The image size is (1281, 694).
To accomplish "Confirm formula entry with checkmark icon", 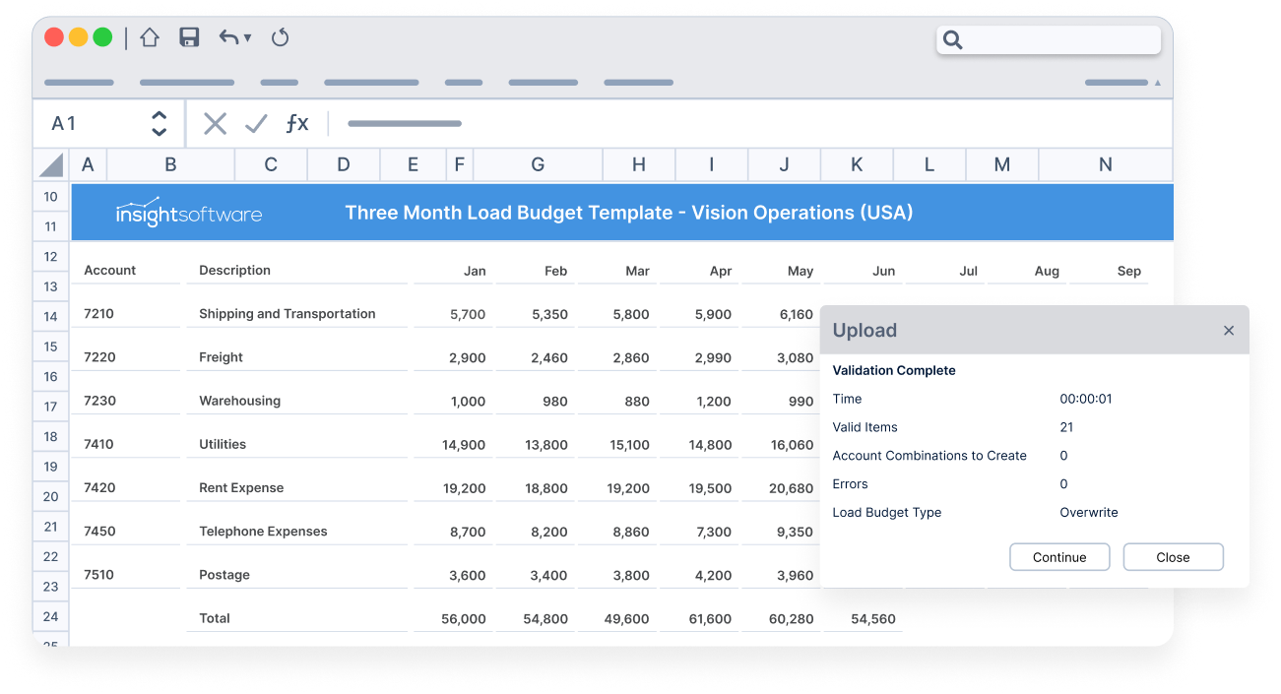I will point(256,123).
